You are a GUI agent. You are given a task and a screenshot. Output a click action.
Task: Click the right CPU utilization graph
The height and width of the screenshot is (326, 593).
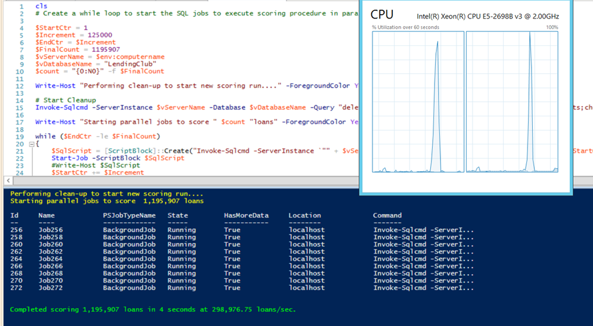click(x=512, y=102)
